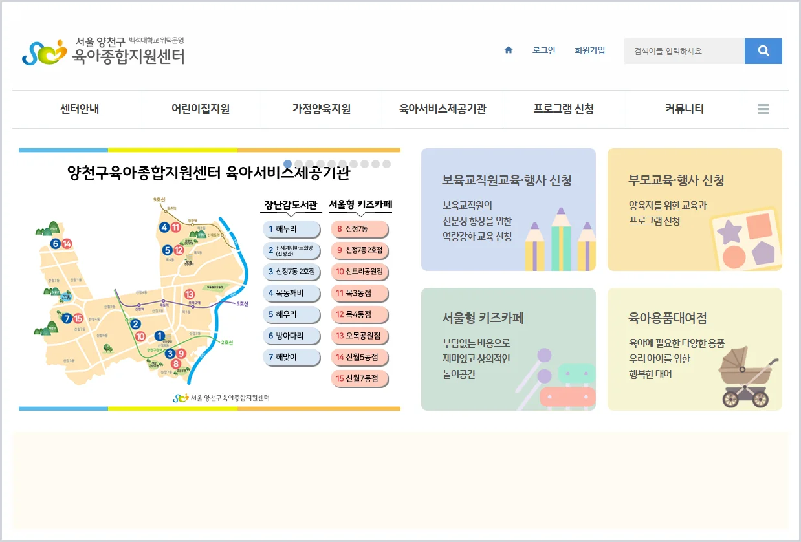Select the second carousel indicator dot

[x=298, y=164]
